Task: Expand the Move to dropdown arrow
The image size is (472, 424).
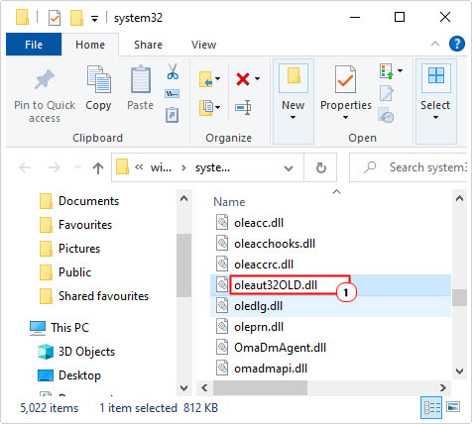Action: (218, 78)
